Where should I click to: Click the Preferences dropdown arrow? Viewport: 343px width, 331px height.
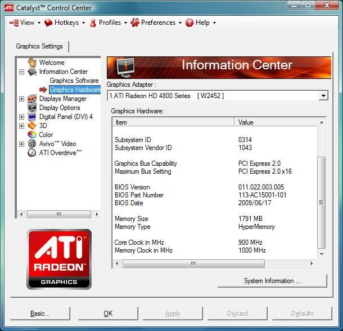coord(180,23)
